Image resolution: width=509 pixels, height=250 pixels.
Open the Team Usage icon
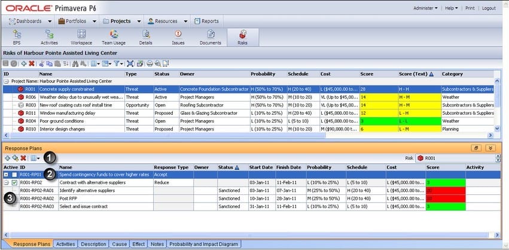114,36
